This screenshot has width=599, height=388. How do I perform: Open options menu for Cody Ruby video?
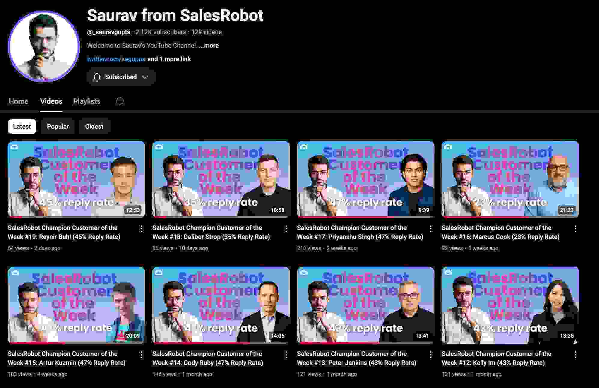tap(286, 355)
